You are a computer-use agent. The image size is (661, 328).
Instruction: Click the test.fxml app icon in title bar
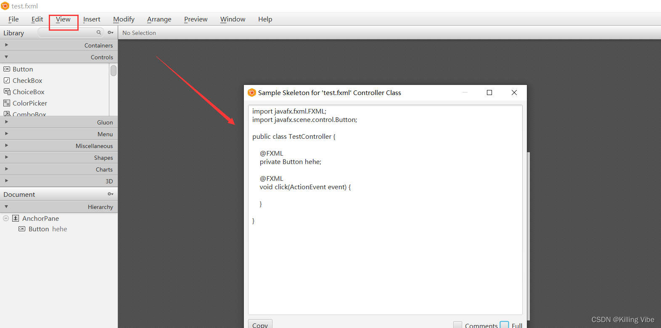[x=5, y=6]
